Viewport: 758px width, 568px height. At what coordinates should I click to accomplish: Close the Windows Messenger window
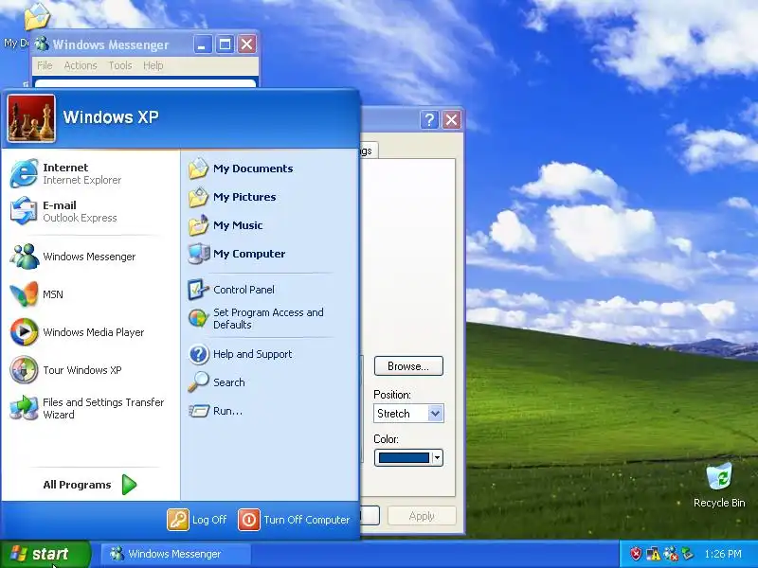click(x=247, y=44)
